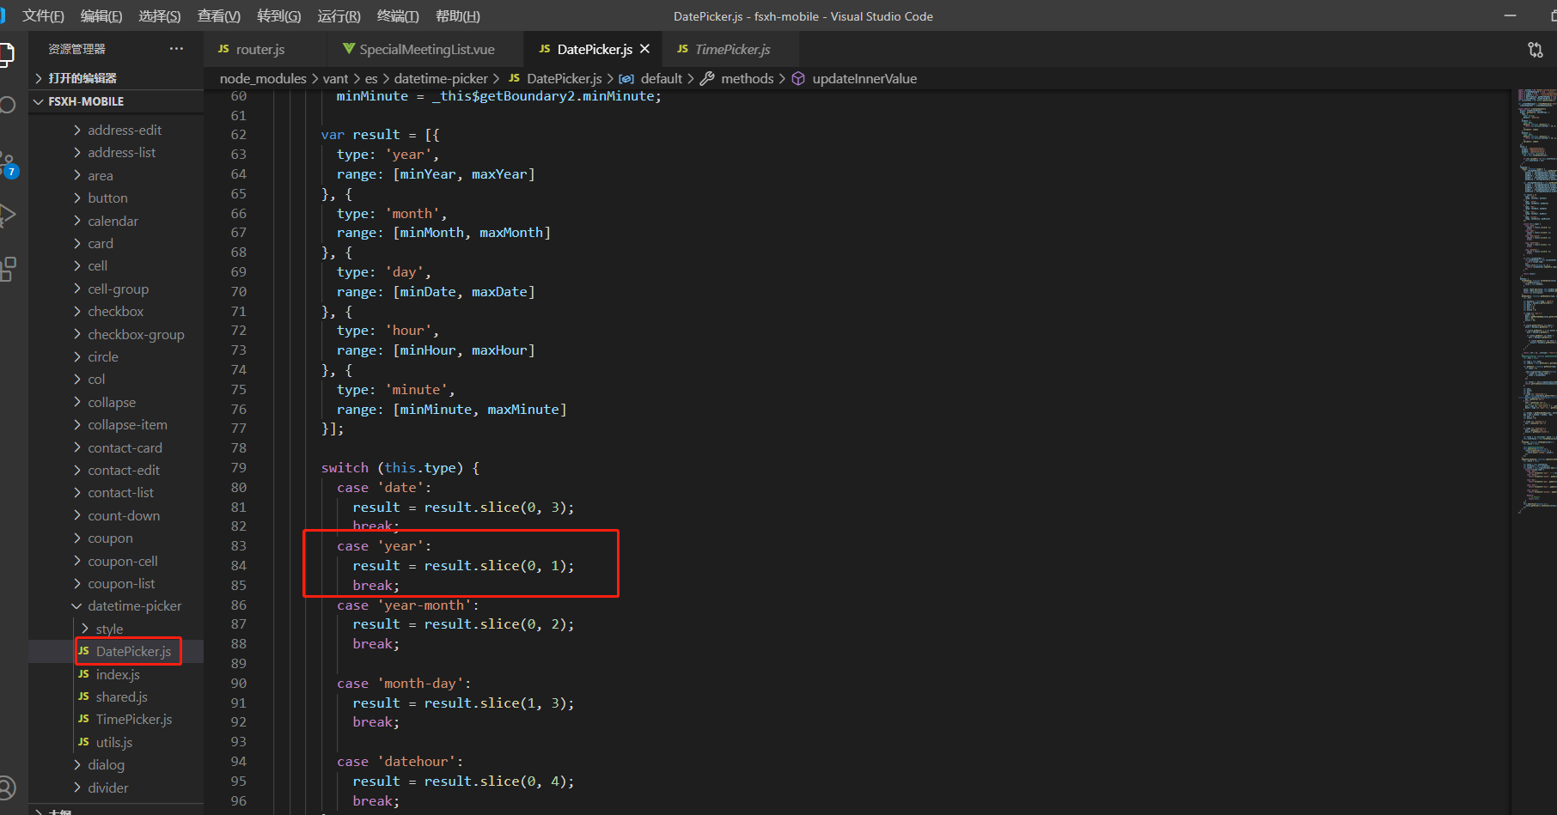This screenshot has height=815, width=1557.
Task: Click DatePicker.js in the breadcrumb
Action: point(564,78)
